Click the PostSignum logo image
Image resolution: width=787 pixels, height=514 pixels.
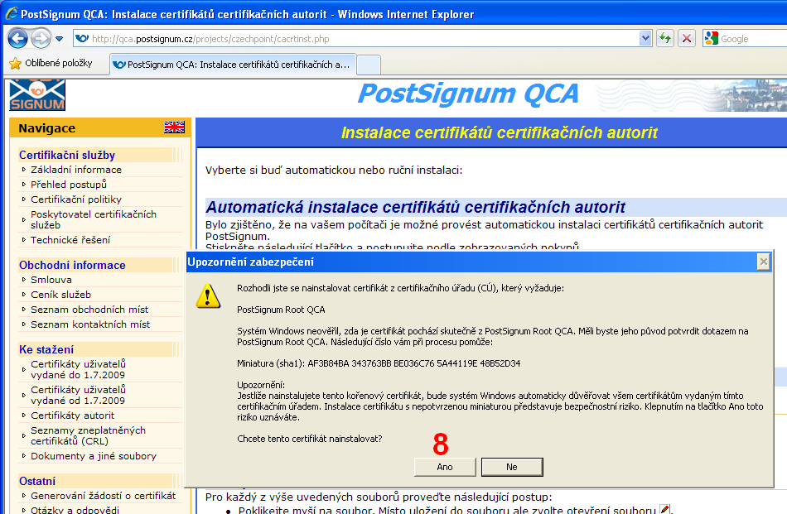pyautogui.click(x=37, y=95)
